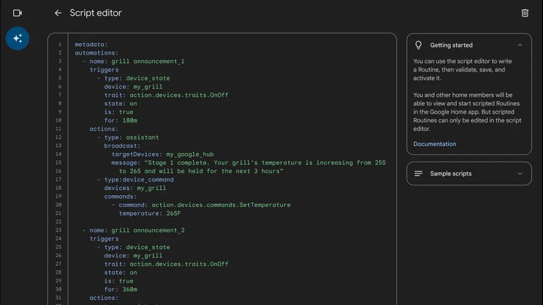Click the lightbulb icon in Getting started
The height and width of the screenshot is (305, 543).
pyautogui.click(x=419, y=45)
